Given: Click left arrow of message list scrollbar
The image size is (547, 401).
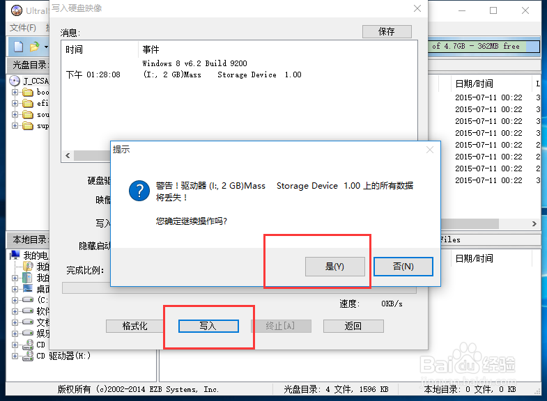Looking at the screenshot, I should coord(68,155).
